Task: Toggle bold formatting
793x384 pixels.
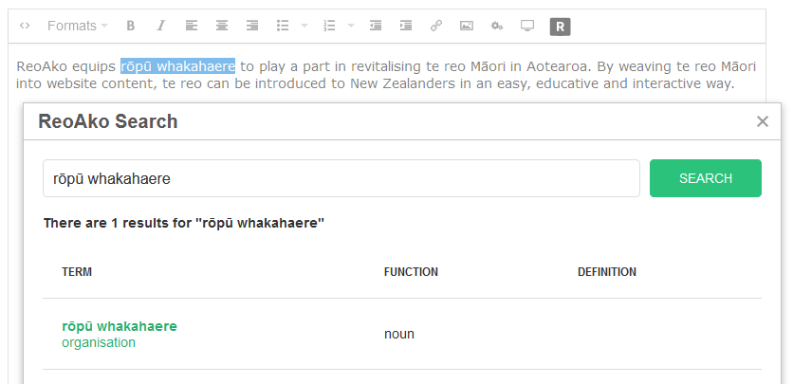Action: (x=131, y=26)
